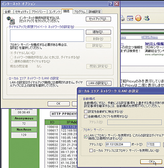Click the 追加(D) button
This screenshot has width=164, height=168.
[x=98, y=32]
